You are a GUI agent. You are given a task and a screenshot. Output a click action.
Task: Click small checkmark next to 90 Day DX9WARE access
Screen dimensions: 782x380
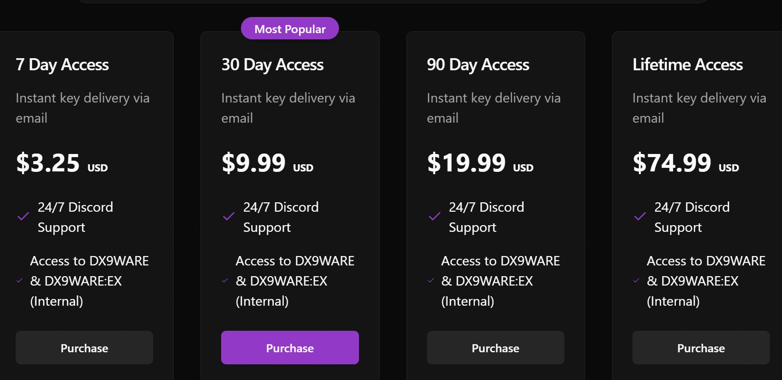click(431, 281)
